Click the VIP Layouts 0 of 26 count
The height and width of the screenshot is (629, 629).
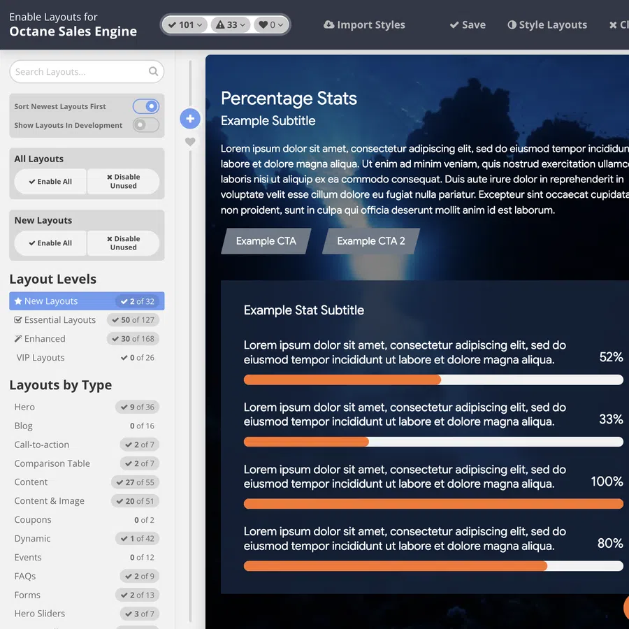point(138,357)
